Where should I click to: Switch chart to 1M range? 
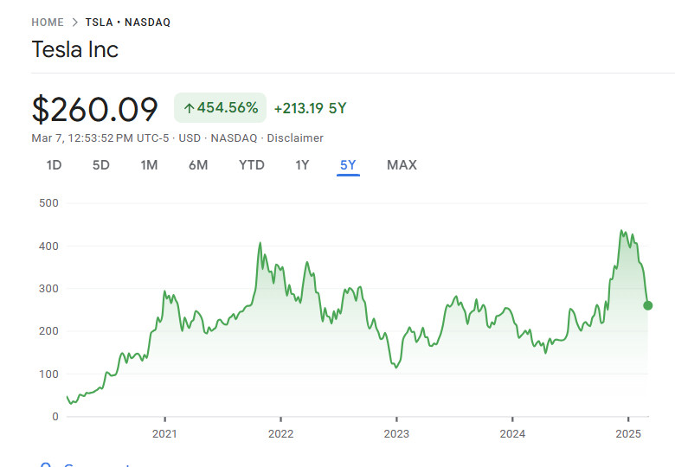point(150,165)
